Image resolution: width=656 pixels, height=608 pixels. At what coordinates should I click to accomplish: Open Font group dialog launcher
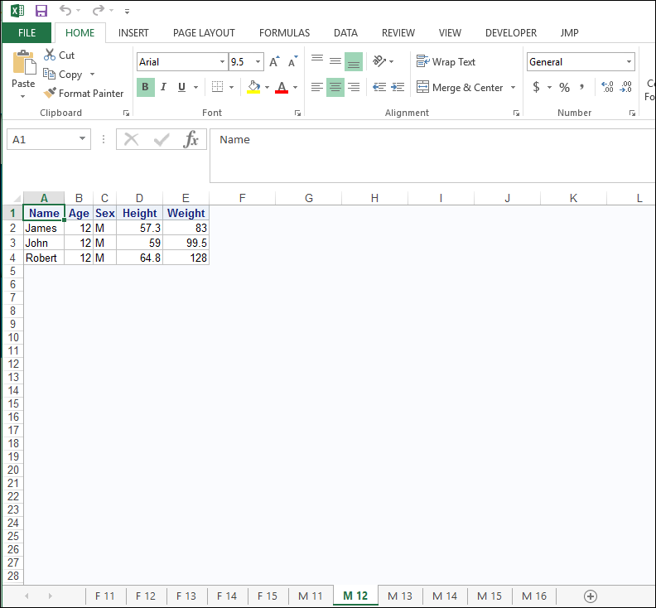click(297, 113)
